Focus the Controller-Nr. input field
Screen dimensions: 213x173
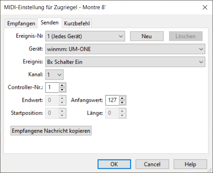coord(52,87)
